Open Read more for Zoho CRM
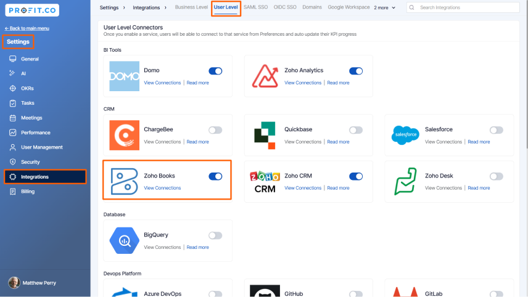Image resolution: width=528 pixels, height=297 pixels. [x=338, y=188]
